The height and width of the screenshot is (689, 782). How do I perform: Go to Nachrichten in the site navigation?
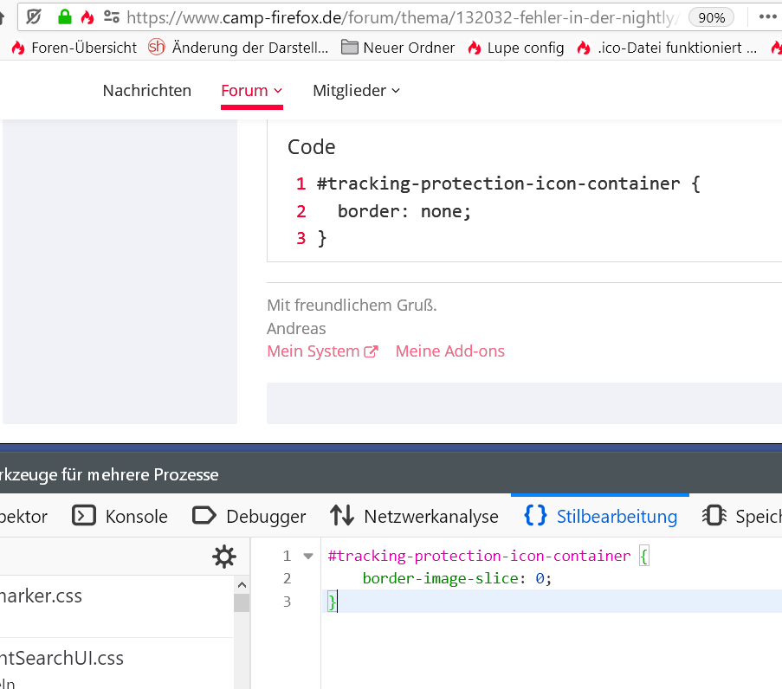click(147, 91)
